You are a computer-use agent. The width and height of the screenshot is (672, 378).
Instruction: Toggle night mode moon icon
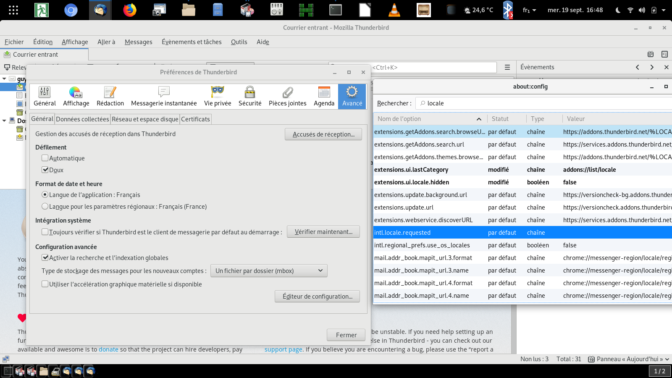[x=618, y=10]
